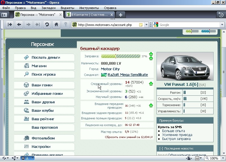Open the Справка menu
226x162 pixels.
point(110,8)
